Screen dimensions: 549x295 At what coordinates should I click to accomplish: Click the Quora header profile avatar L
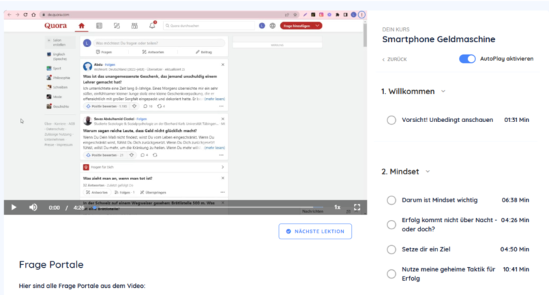262,26
